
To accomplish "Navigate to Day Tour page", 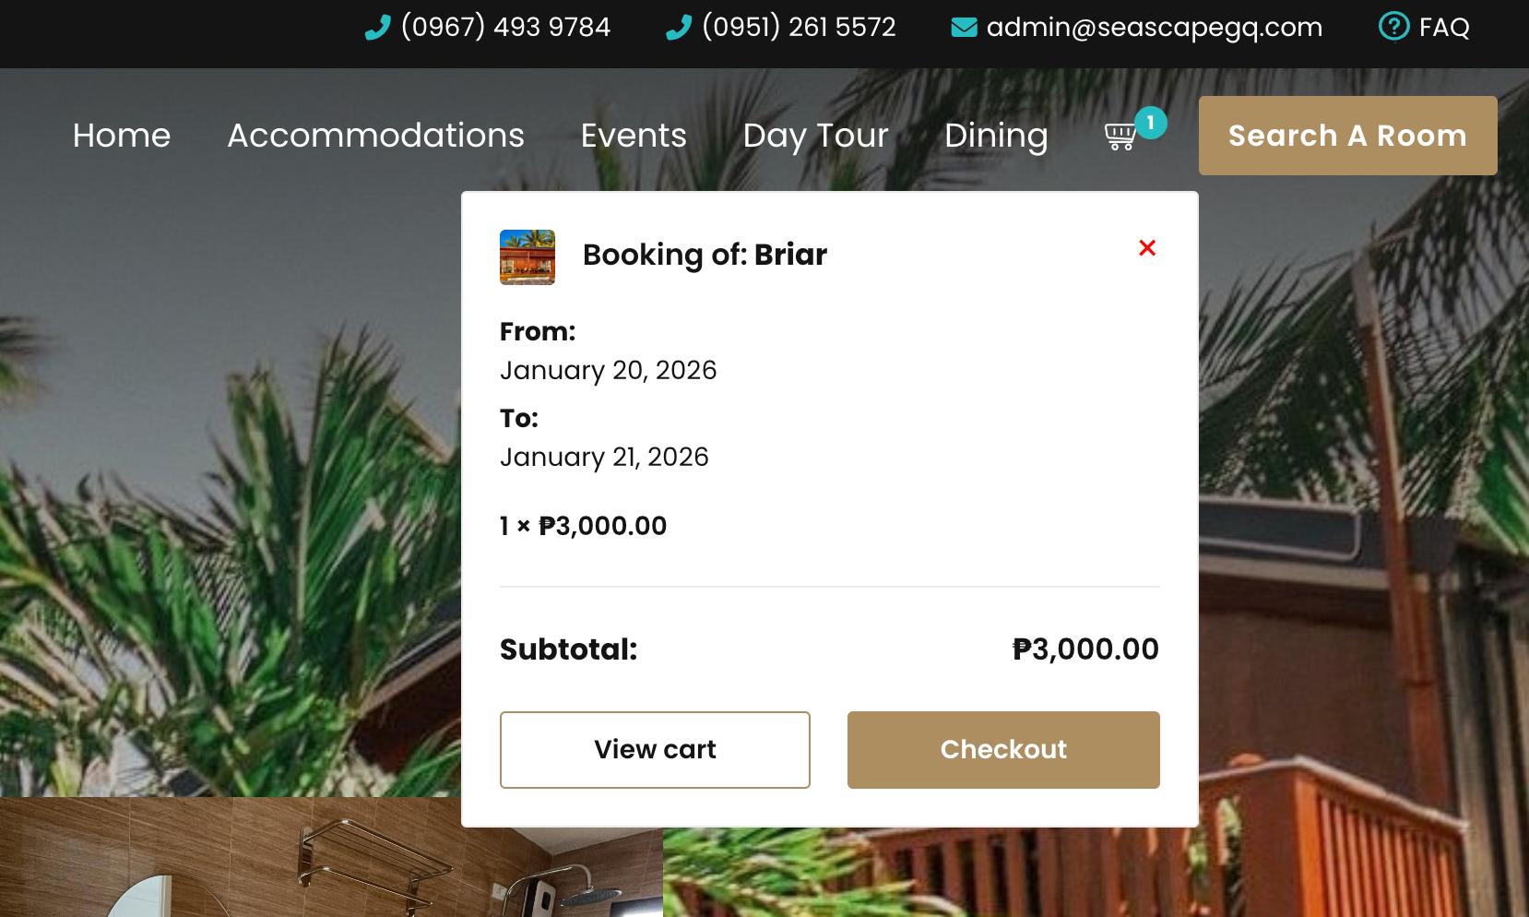I will click(x=815, y=136).
